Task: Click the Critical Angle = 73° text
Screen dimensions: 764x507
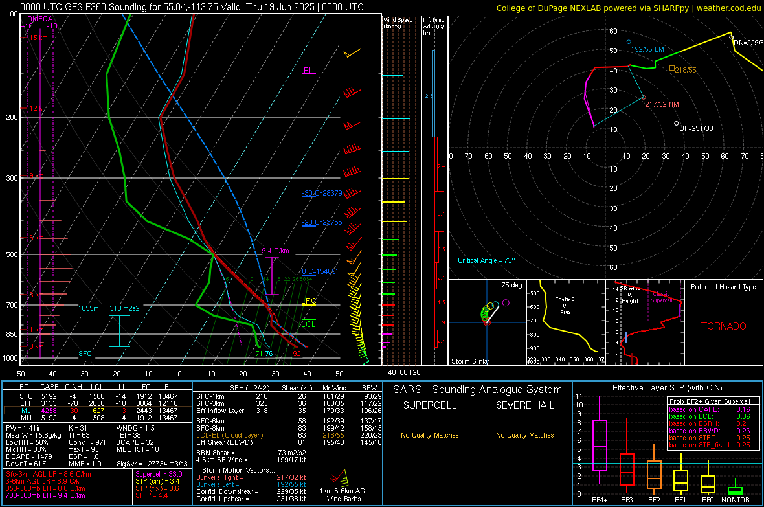Action: pos(486,260)
